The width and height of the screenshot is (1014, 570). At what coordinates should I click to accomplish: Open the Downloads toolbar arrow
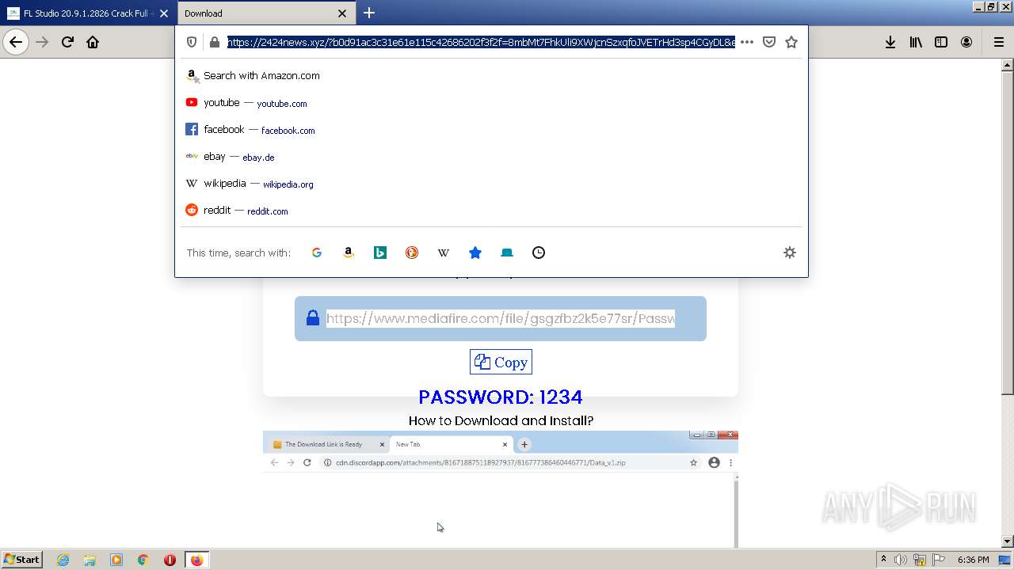point(890,42)
